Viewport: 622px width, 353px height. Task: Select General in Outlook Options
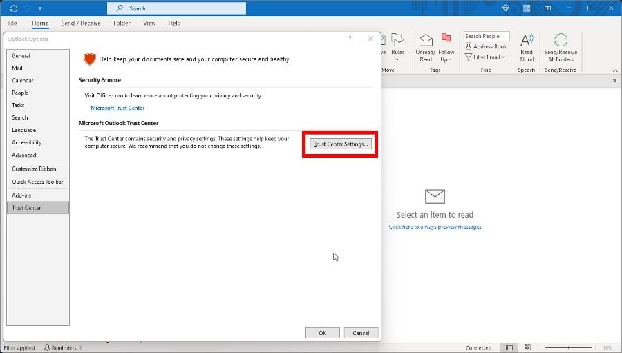coord(38,56)
